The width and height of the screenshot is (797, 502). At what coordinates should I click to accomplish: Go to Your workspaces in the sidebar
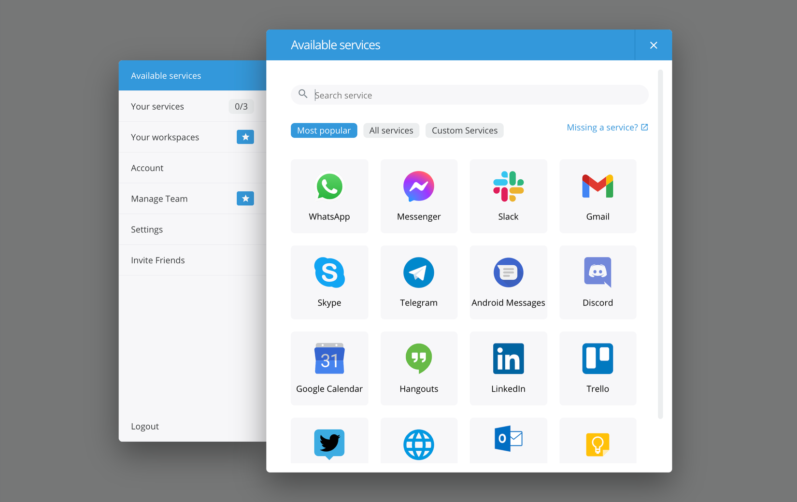(x=192, y=137)
